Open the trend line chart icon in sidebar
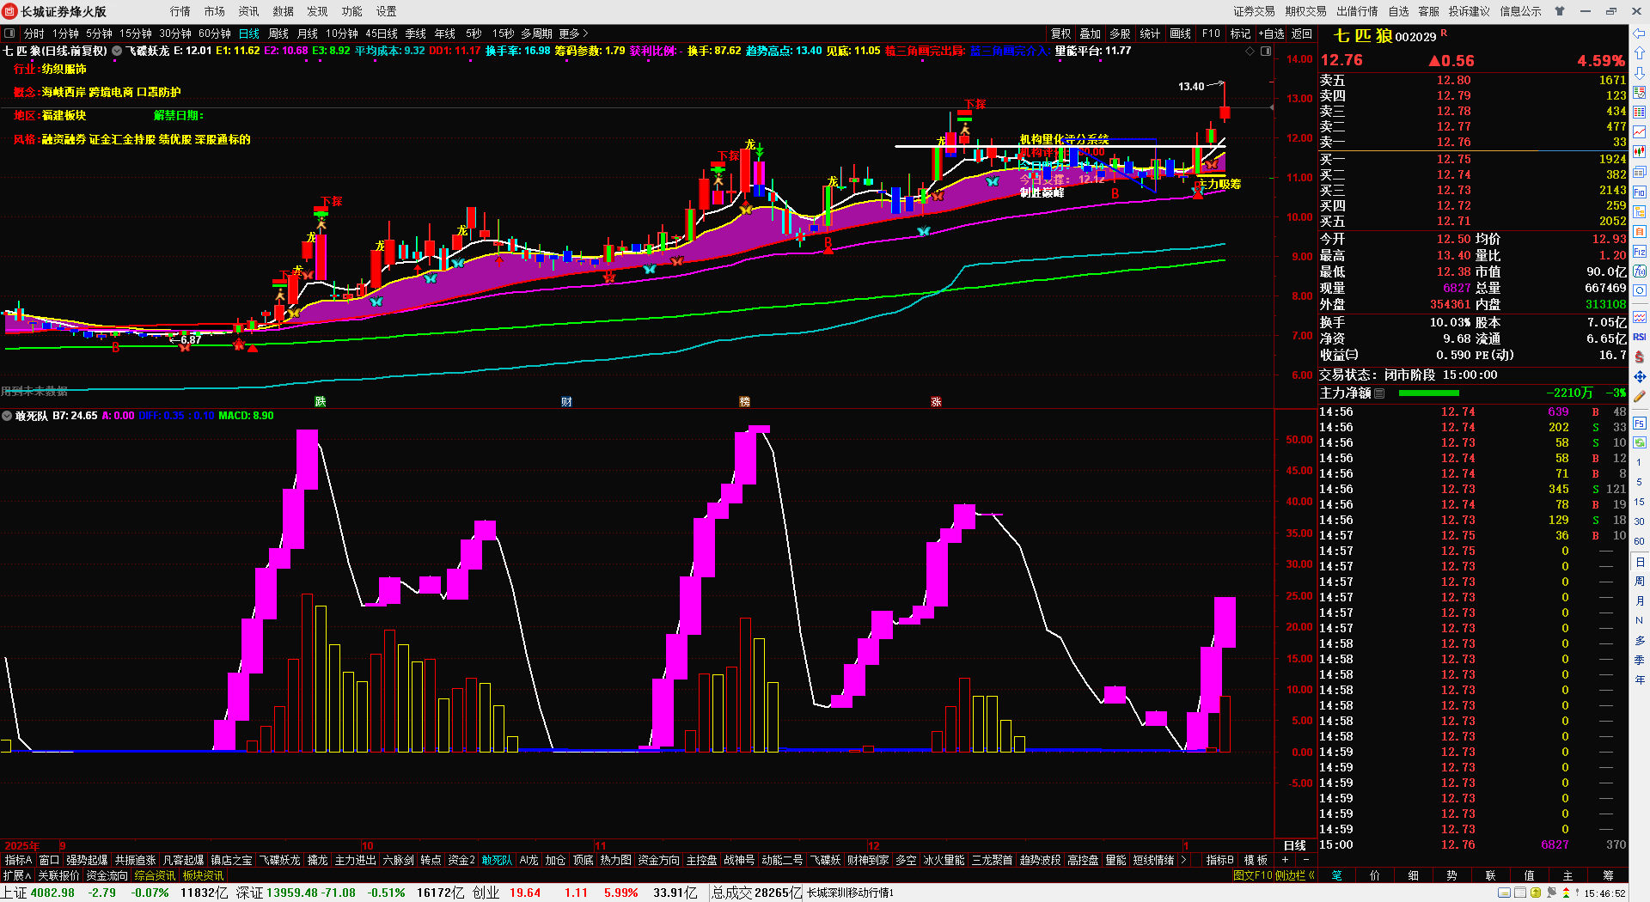Screen dimensions: 1650x902 tap(1640, 132)
